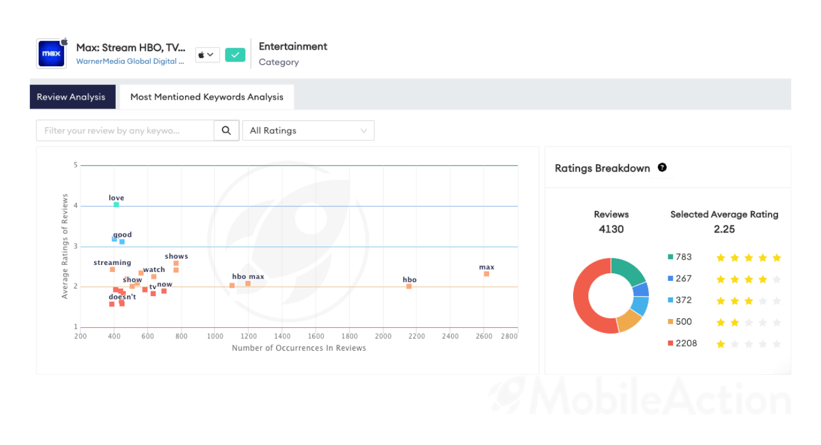This screenshot has width=821, height=445.
Task: Click the 'now' keyword data point
Action: point(164,291)
